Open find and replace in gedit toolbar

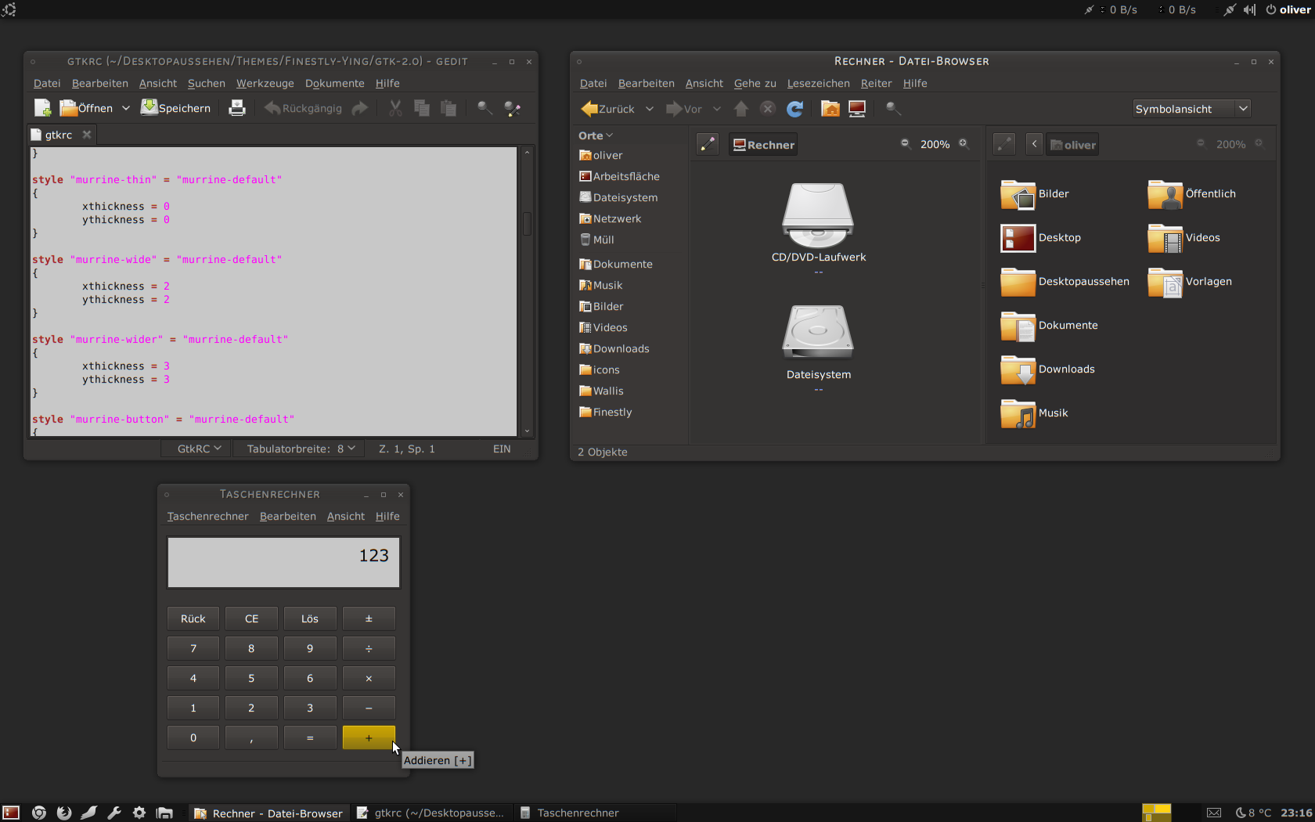point(513,109)
